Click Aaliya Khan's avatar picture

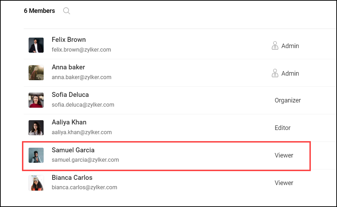tap(36, 128)
